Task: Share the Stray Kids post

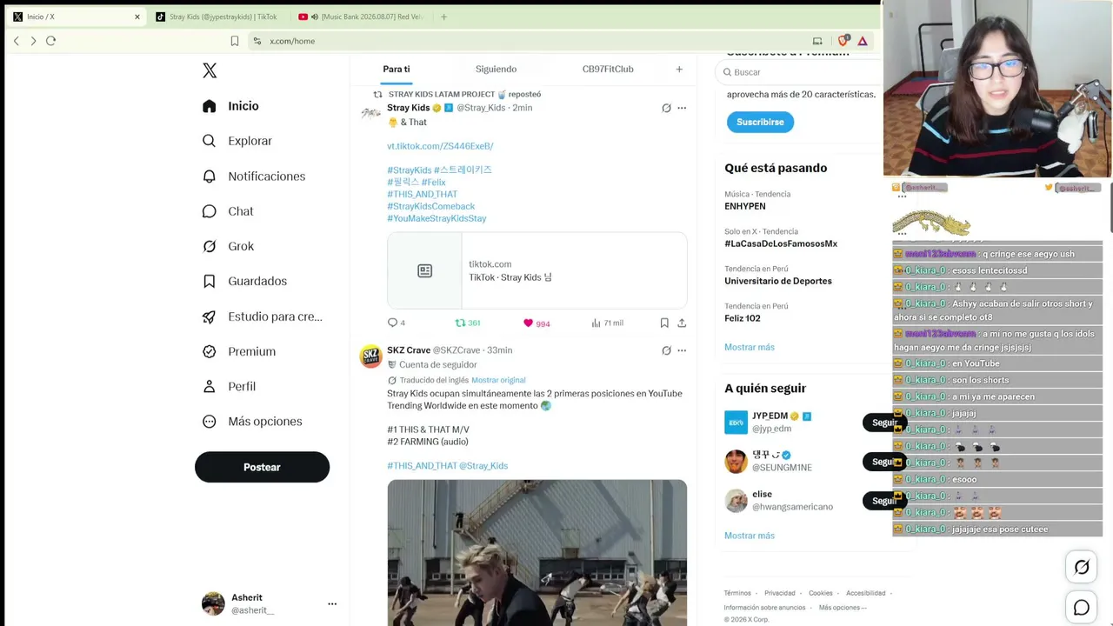Action: point(682,323)
